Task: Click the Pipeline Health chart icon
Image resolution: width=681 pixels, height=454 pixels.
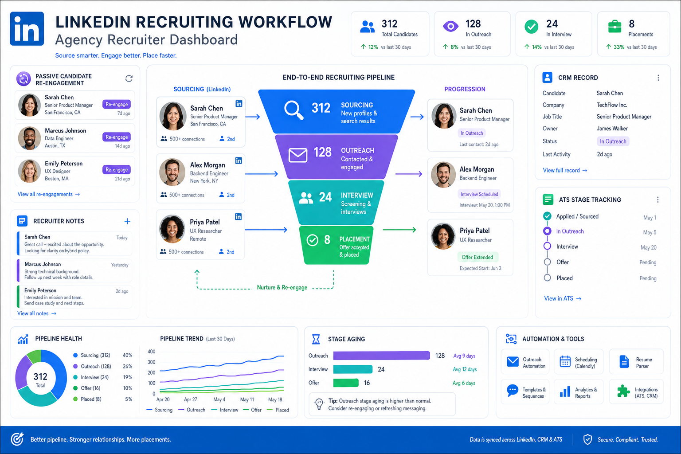Action: click(x=23, y=339)
